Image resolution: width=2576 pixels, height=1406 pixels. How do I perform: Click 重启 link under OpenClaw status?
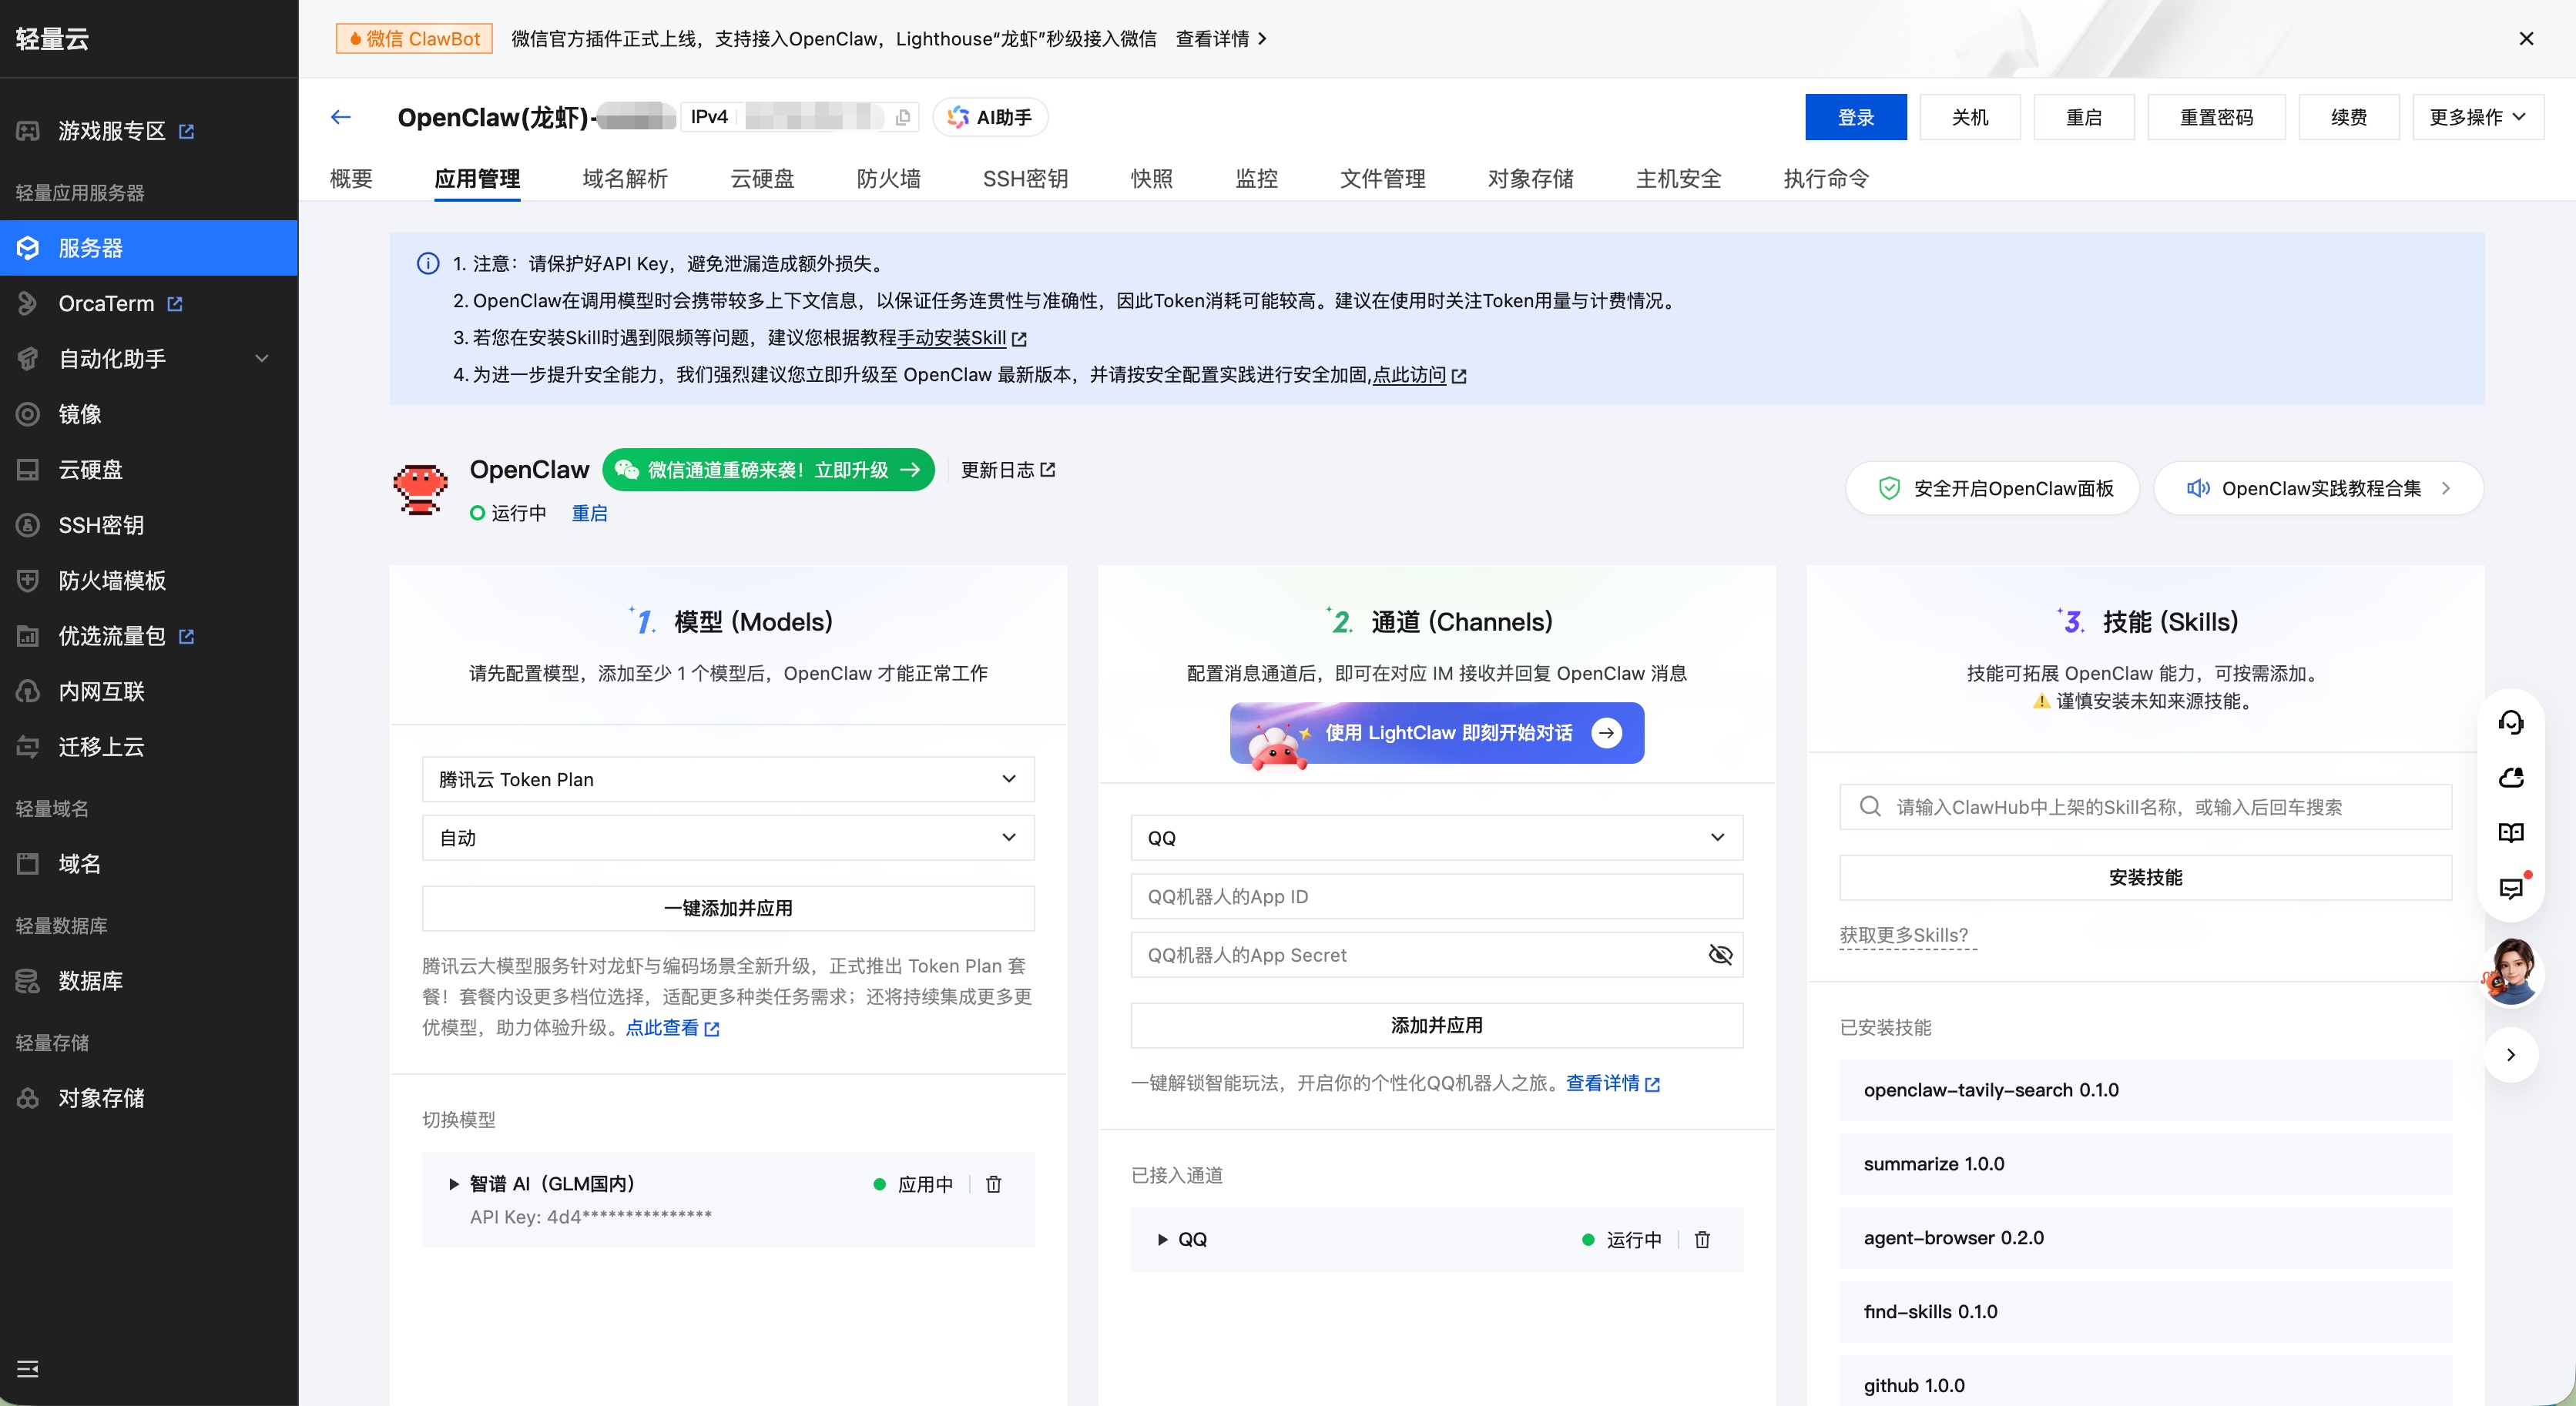pos(589,514)
